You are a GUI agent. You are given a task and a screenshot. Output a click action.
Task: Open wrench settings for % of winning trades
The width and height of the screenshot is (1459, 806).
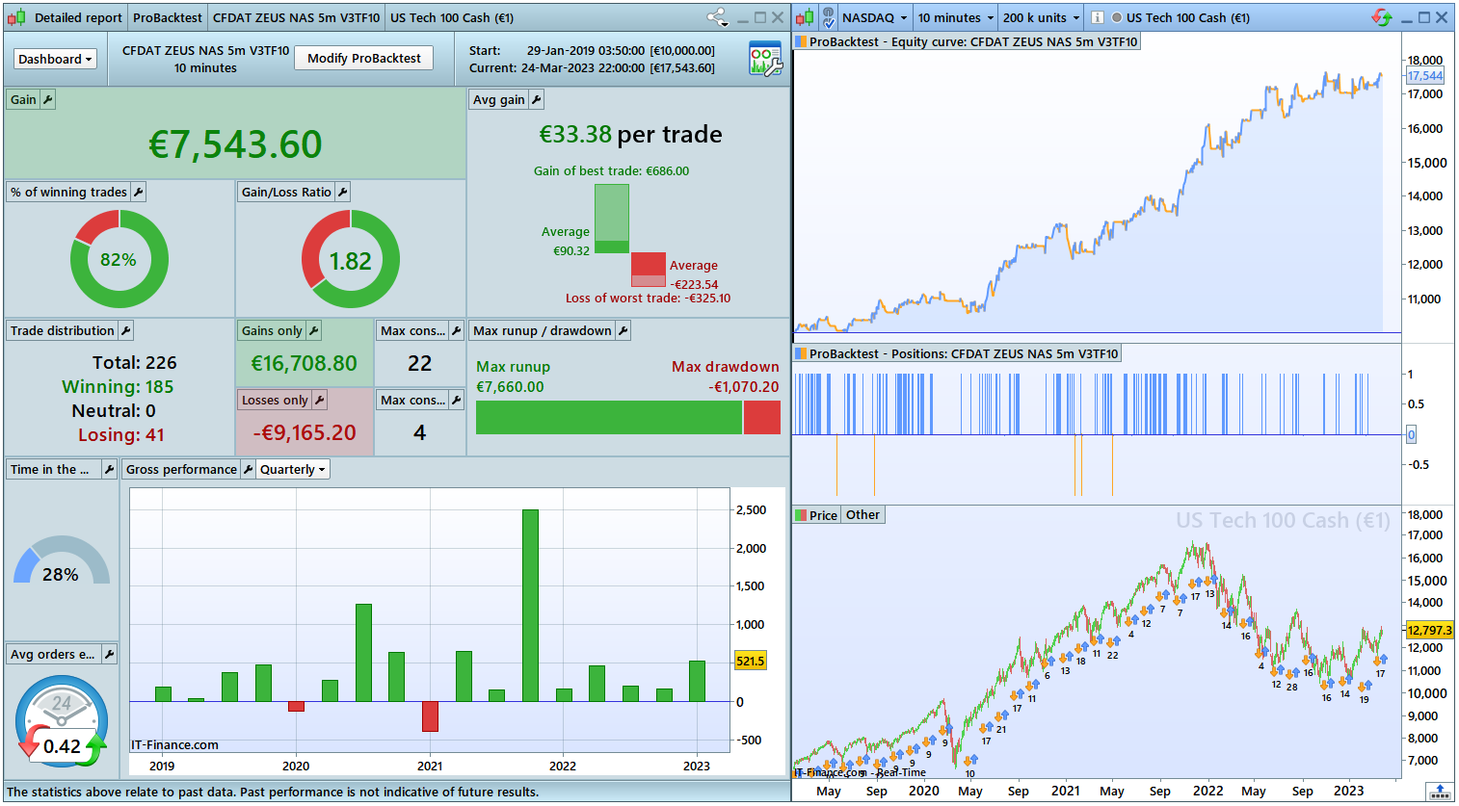(138, 192)
